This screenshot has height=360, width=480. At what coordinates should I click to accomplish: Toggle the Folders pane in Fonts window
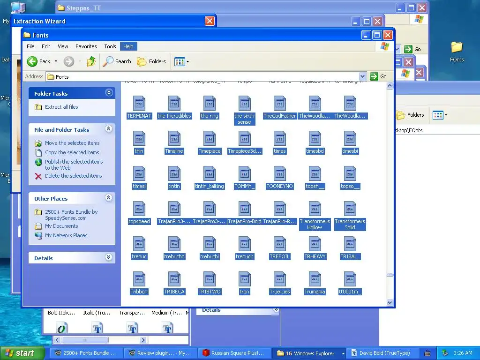click(x=151, y=61)
